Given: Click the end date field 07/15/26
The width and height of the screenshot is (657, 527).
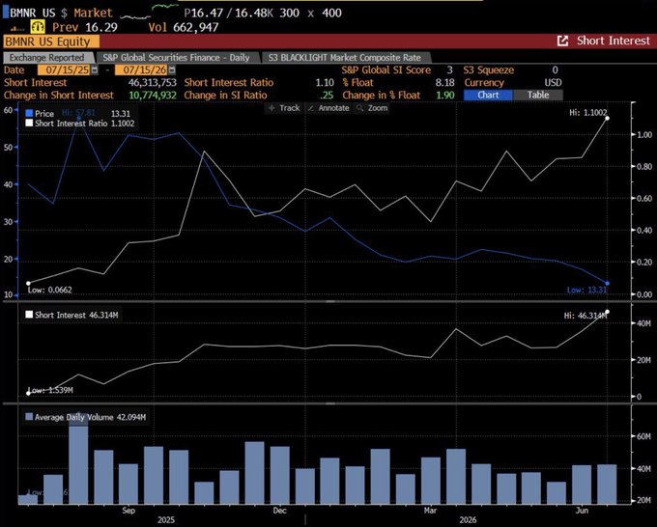Looking at the screenshot, I should point(141,69).
